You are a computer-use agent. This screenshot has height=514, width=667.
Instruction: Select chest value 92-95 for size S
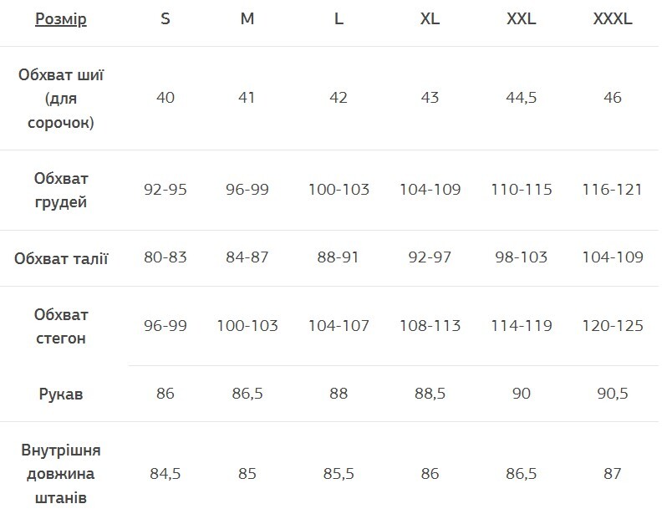165,190
